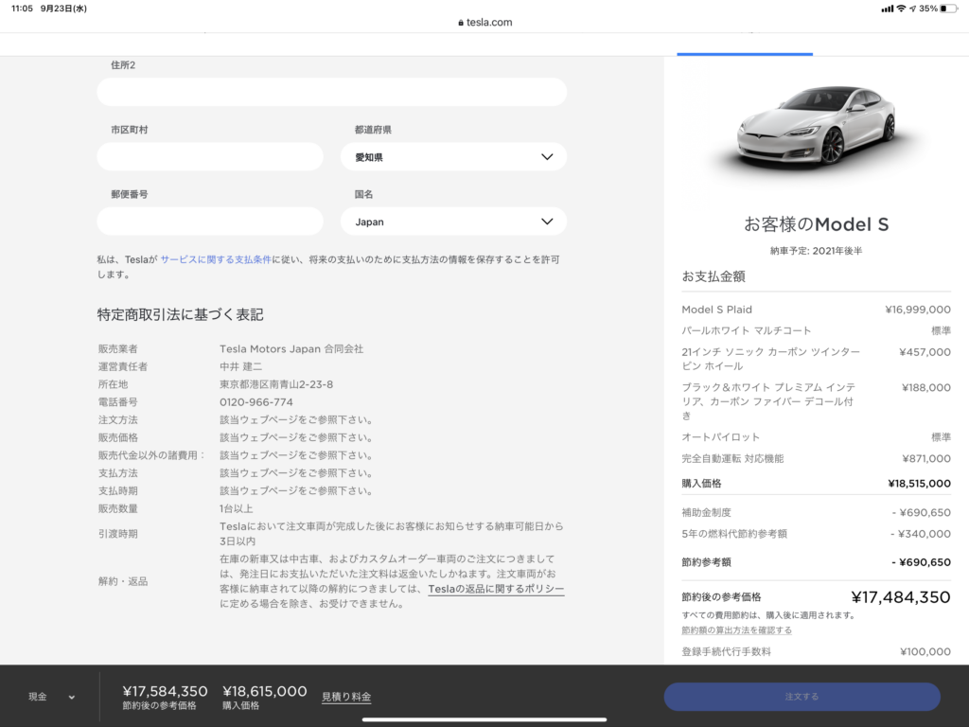Click 節約額の算出方法を確認する link
This screenshot has width=969, height=727.
tap(736, 630)
